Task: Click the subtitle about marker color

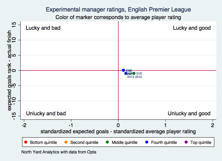Action: pyautogui.click(x=118, y=17)
